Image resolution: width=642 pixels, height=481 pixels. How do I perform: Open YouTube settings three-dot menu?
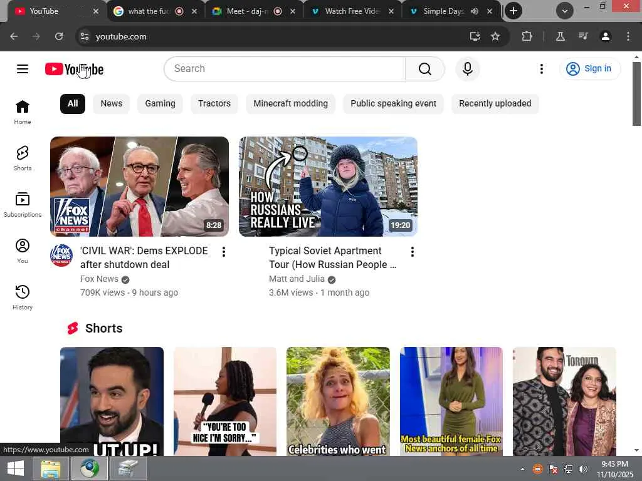[541, 69]
